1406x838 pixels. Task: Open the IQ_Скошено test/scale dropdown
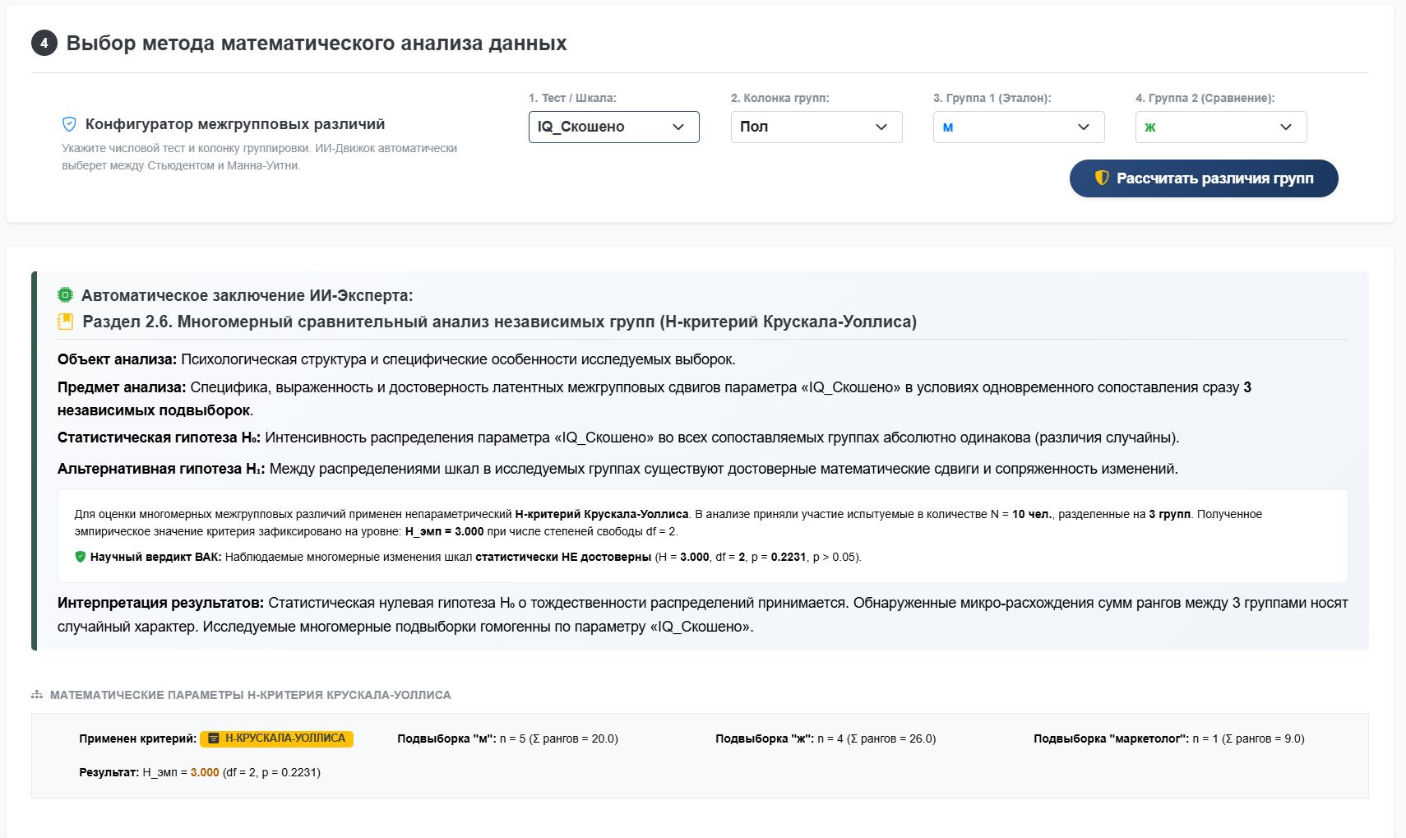point(613,127)
